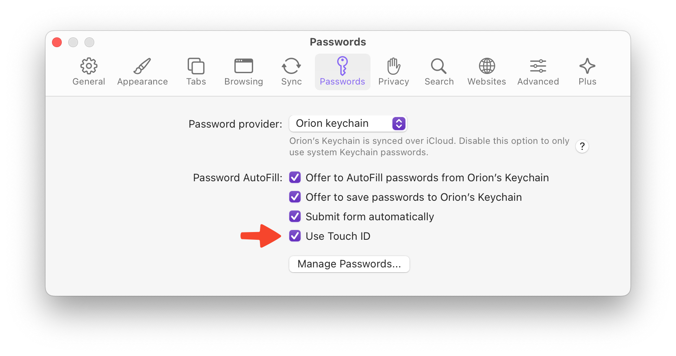Open Appearance paintbrush settings
676x356 pixels.
tap(142, 72)
